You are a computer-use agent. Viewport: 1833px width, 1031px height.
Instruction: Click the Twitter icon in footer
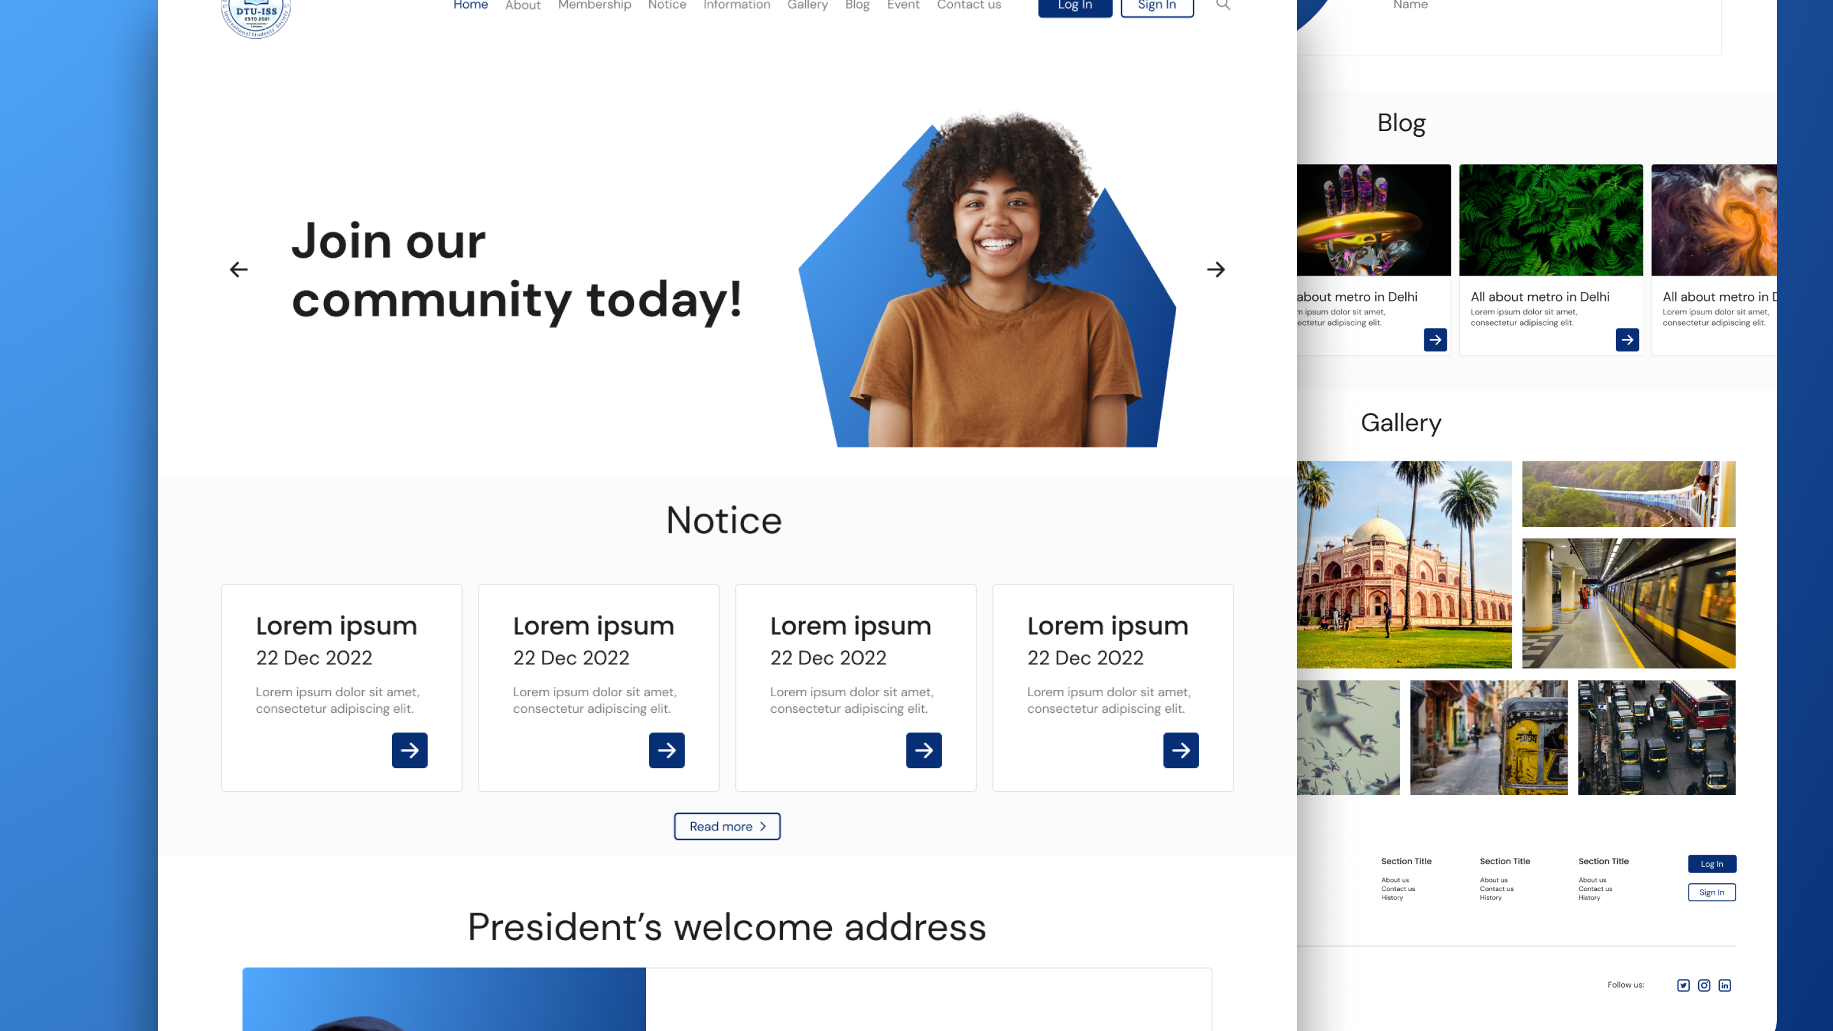click(x=1683, y=985)
